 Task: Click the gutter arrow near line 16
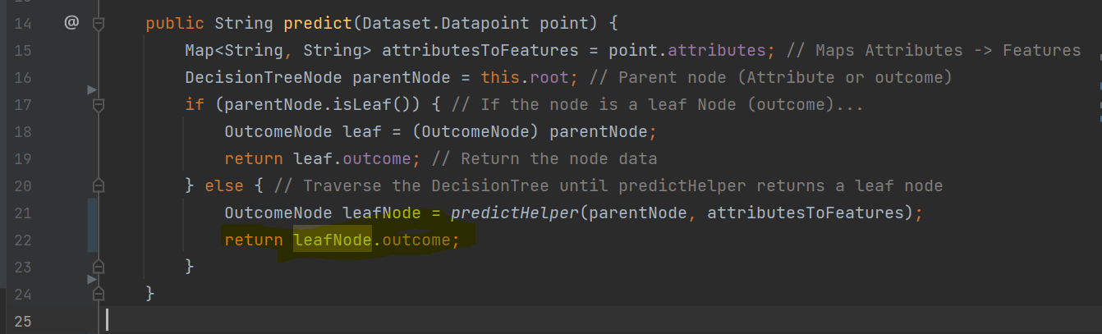(92, 89)
